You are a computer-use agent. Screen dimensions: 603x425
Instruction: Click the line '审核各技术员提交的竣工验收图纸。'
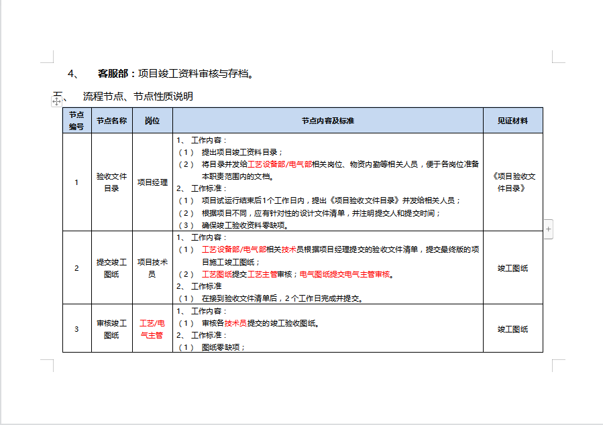click(x=261, y=323)
